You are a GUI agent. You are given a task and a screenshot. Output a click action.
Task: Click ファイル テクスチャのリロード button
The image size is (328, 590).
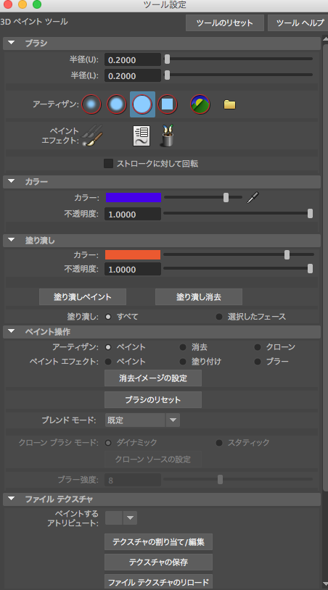[158, 582]
